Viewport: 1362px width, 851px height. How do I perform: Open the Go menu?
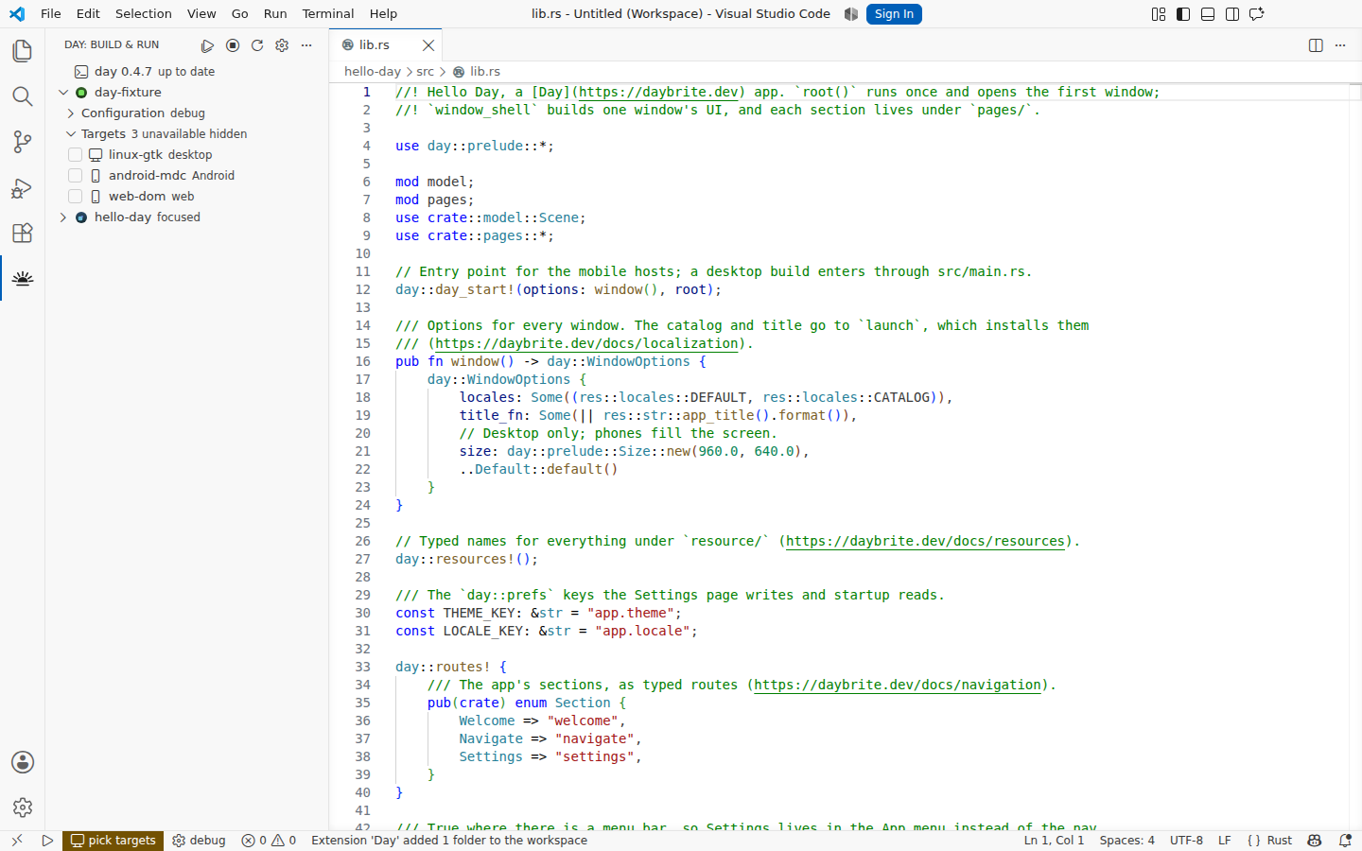(x=240, y=14)
